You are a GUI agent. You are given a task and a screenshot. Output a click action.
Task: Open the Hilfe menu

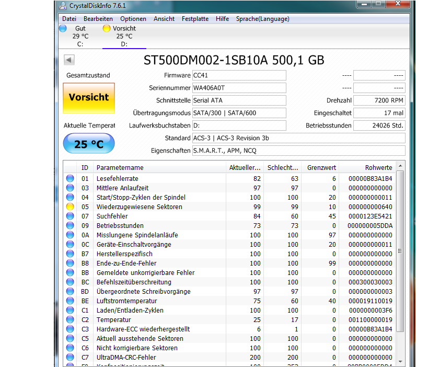tap(223, 19)
